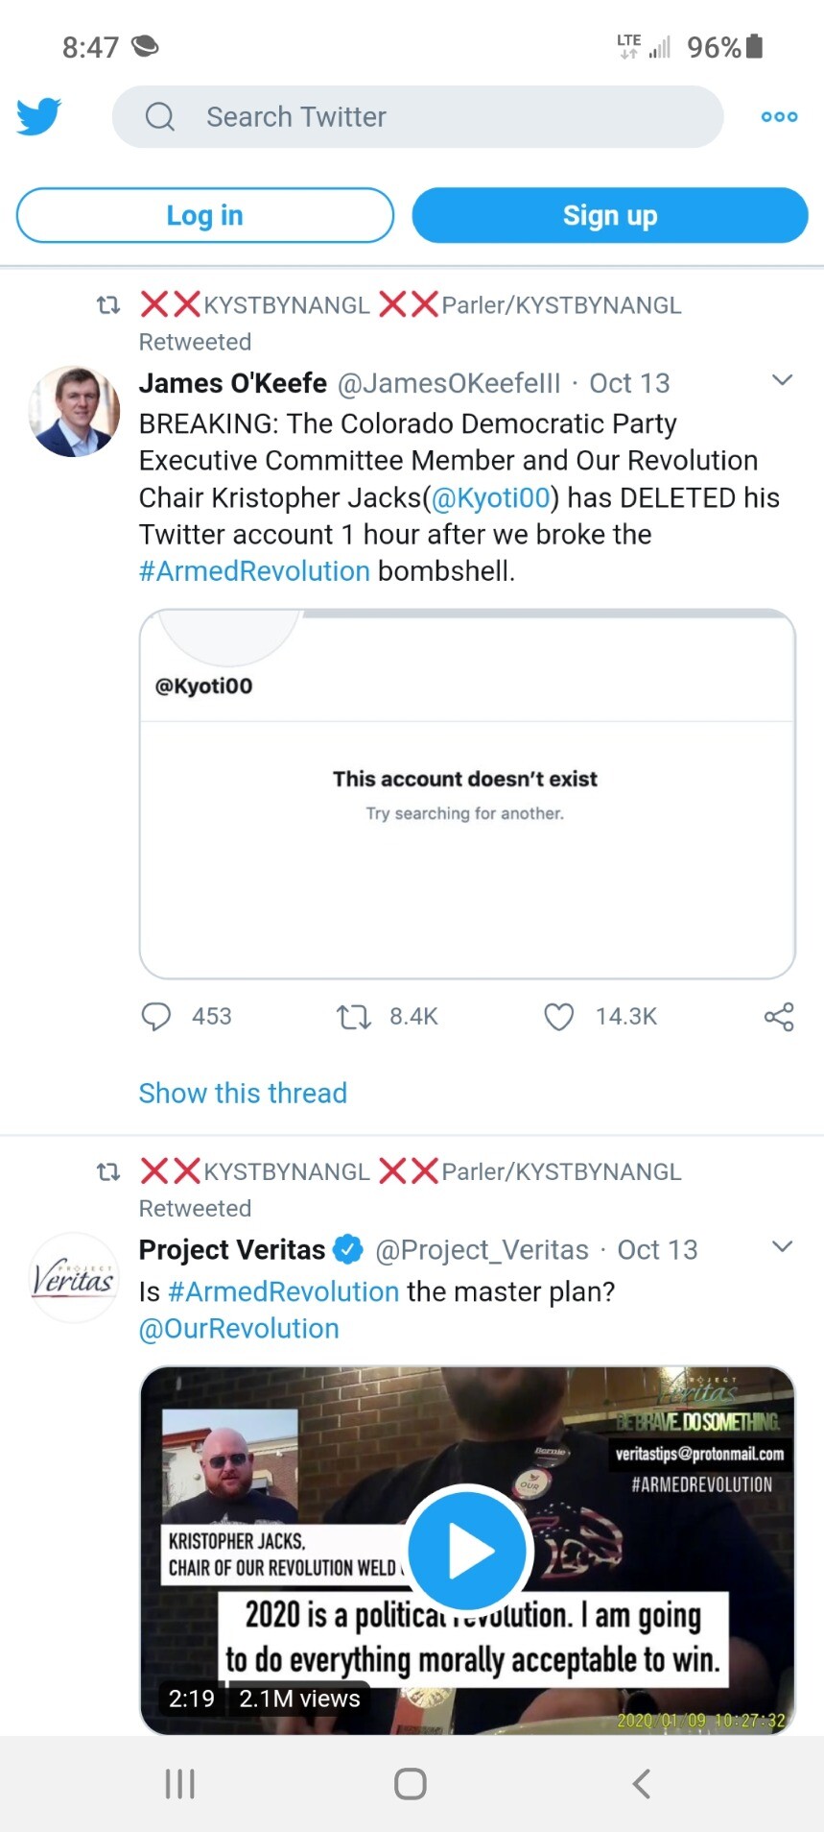This screenshot has height=1832, width=824.
Task: Like the James O'Keefe tweet
Action: click(559, 1016)
